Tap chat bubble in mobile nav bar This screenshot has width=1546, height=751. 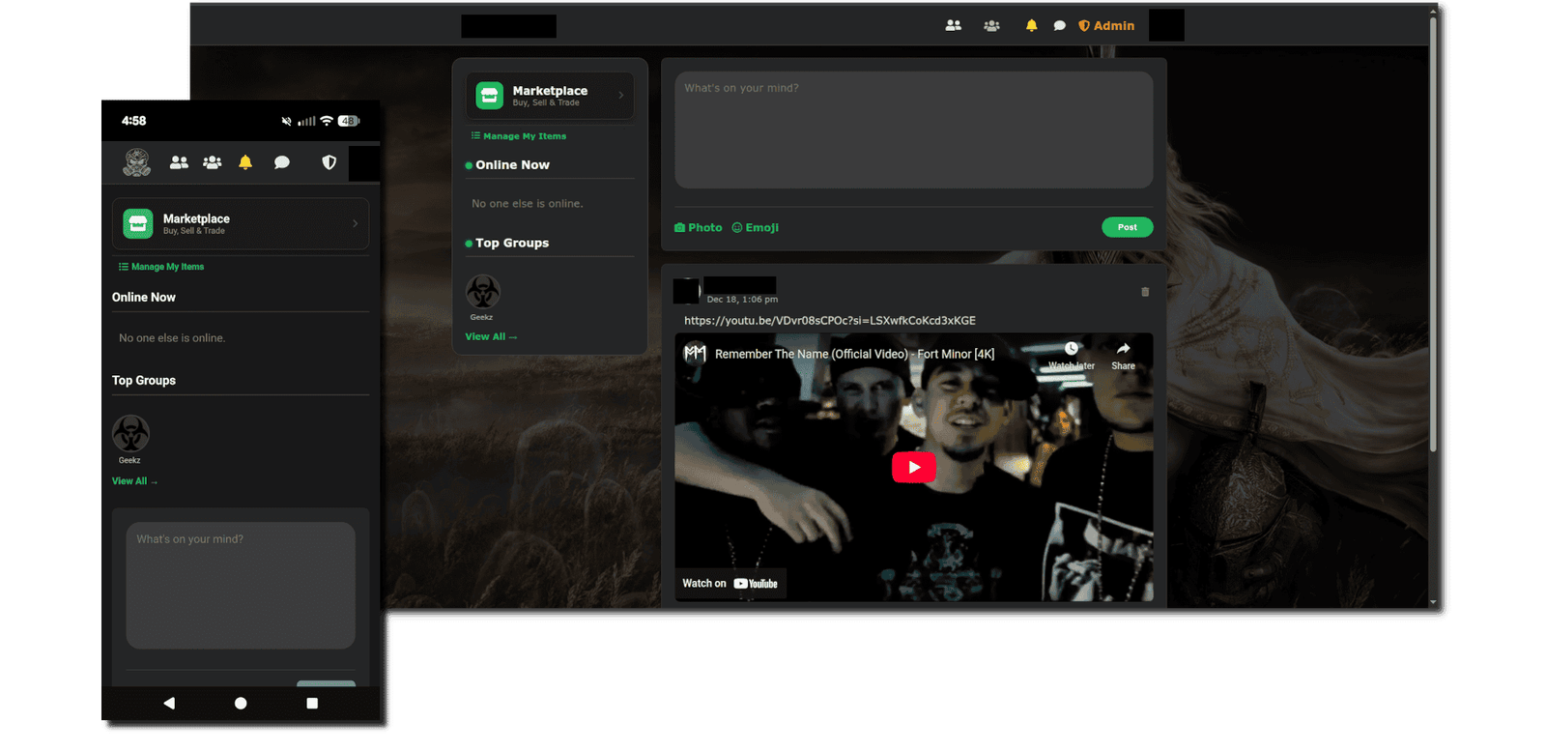pos(282,162)
